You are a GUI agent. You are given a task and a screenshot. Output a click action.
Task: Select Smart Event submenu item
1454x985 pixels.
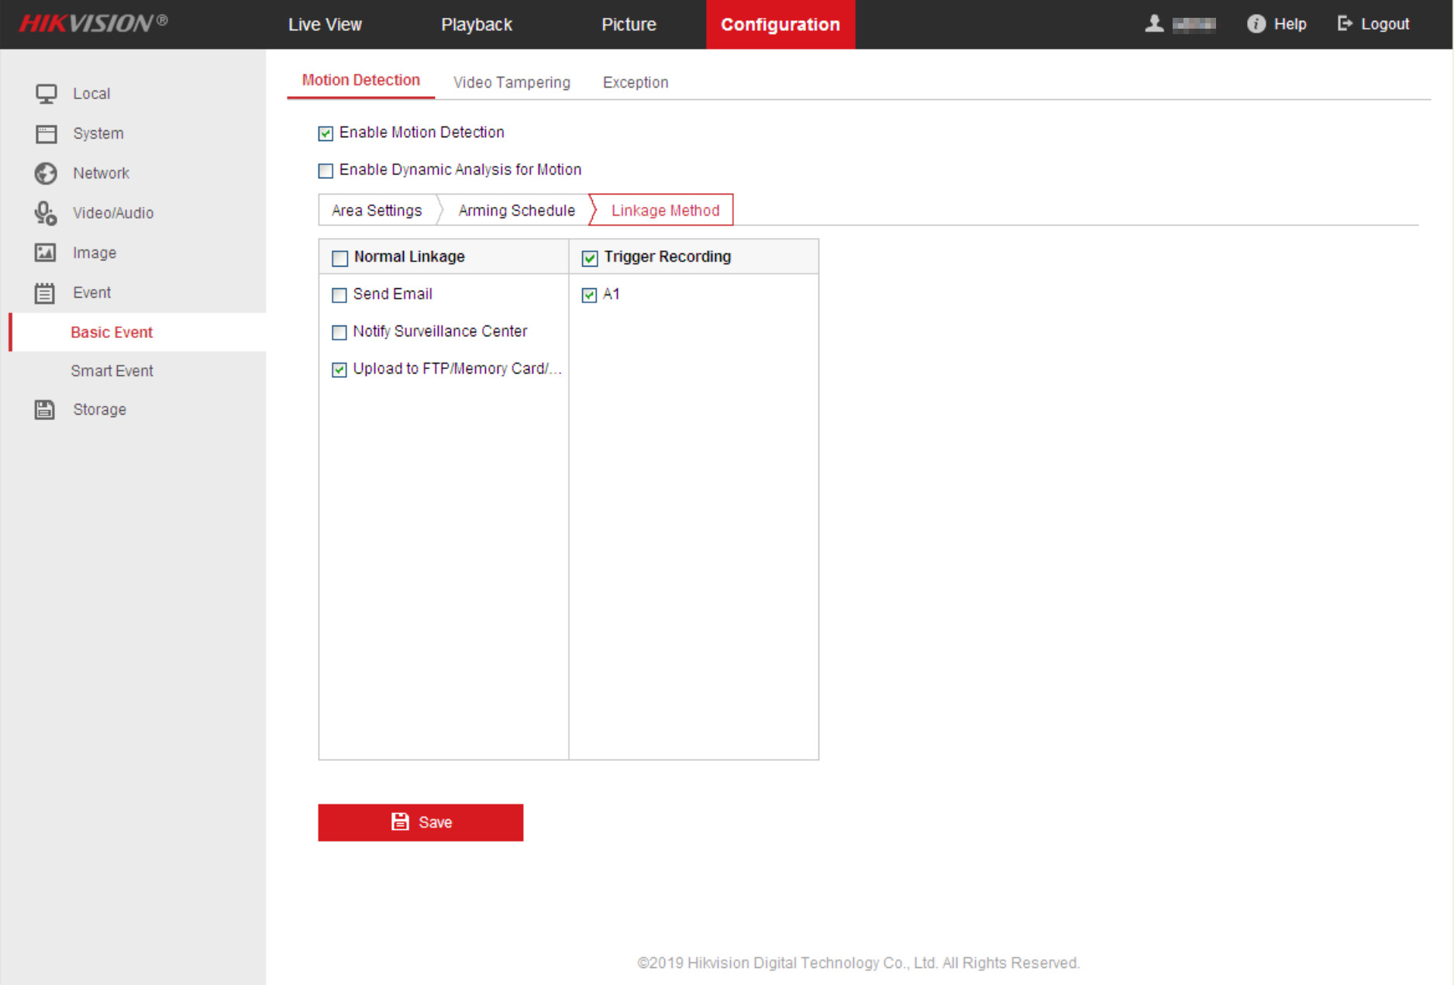click(x=112, y=371)
